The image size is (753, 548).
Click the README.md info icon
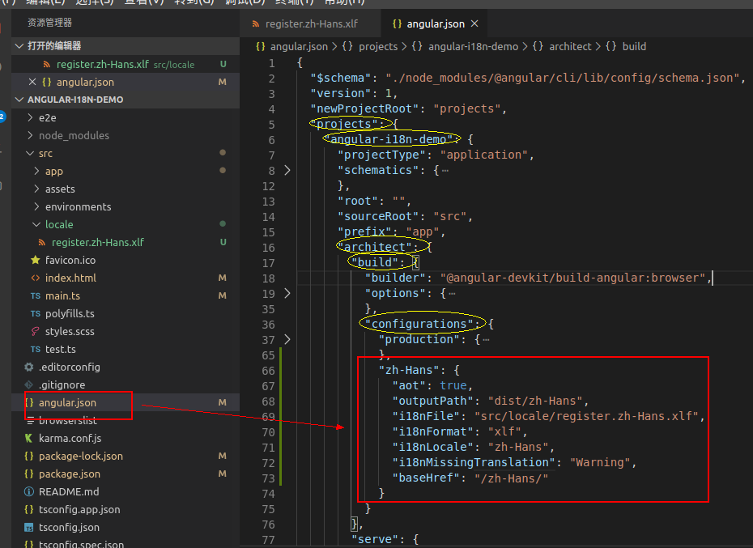click(30, 491)
